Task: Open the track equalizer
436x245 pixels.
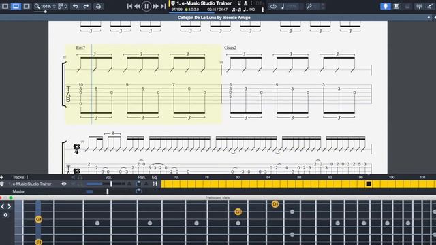Action: [155, 184]
